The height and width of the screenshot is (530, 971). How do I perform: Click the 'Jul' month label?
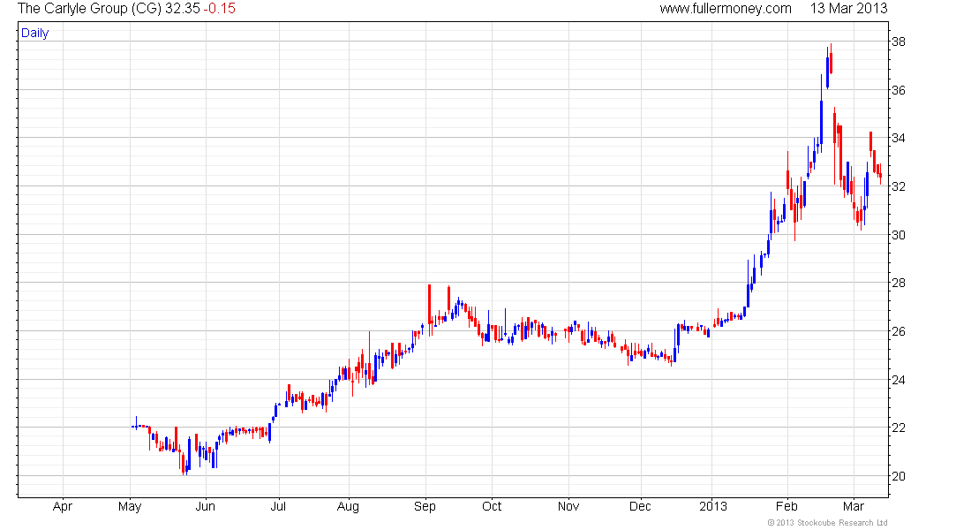pyautogui.click(x=279, y=506)
